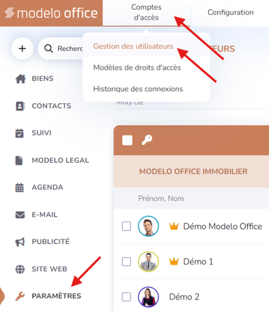269x311 pixels.
Task: Check the Démo 2 row checkbox
Action: pos(126,297)
